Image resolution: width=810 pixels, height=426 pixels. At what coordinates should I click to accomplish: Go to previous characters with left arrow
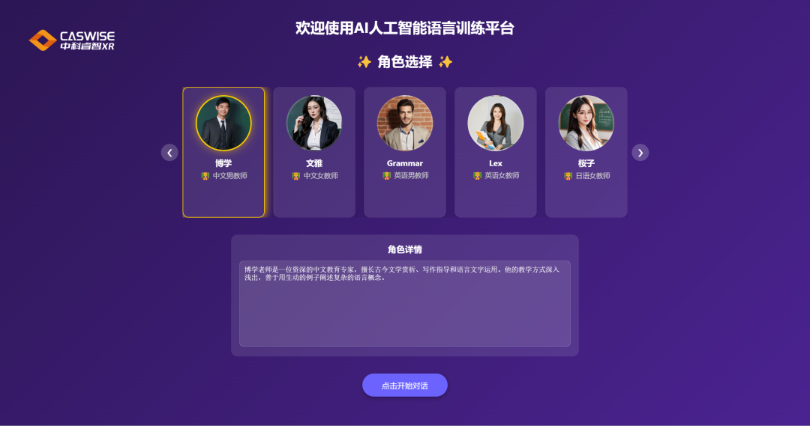pos(169,153)
